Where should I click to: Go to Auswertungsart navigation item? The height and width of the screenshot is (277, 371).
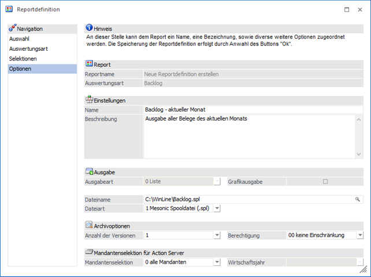(x=28, y=49)
